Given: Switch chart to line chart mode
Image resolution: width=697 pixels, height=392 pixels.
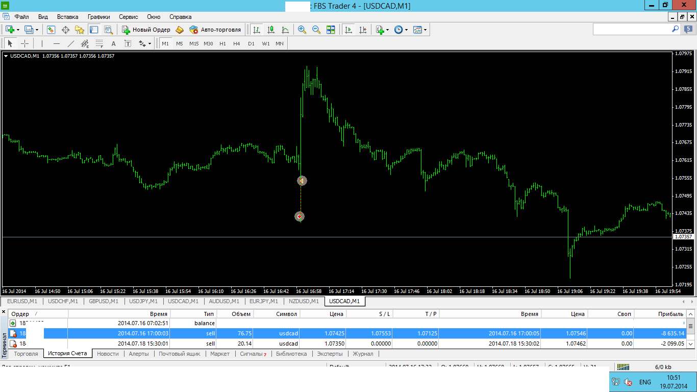Looking at the screenshot, I should pos(285,30).
